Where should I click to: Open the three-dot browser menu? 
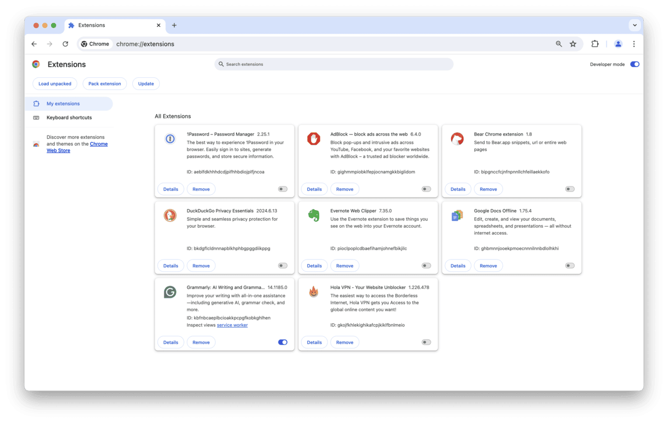pos(634,44)
